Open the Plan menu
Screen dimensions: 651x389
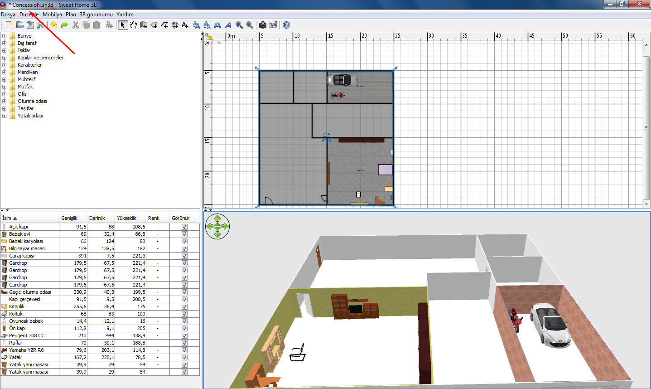click(x=71, y=15)
